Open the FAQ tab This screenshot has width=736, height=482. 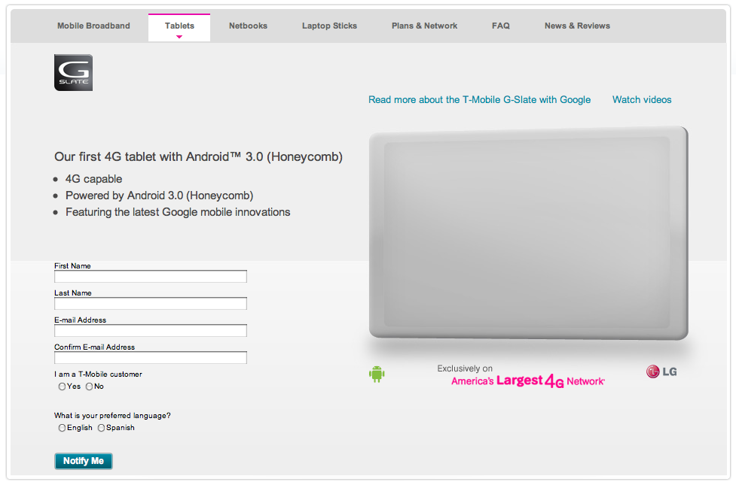click(500, 26)
